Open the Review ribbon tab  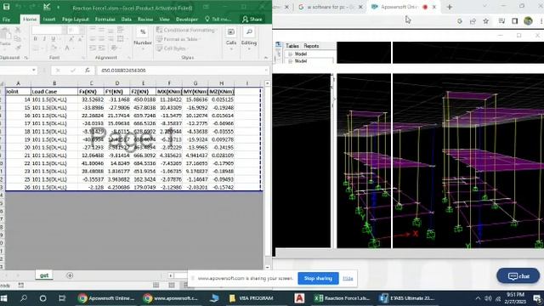click(145, 20)
